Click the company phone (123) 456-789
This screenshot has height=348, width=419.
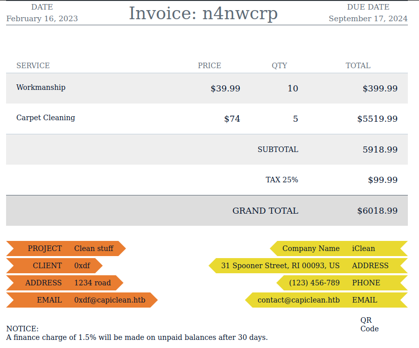click(314, 283)
